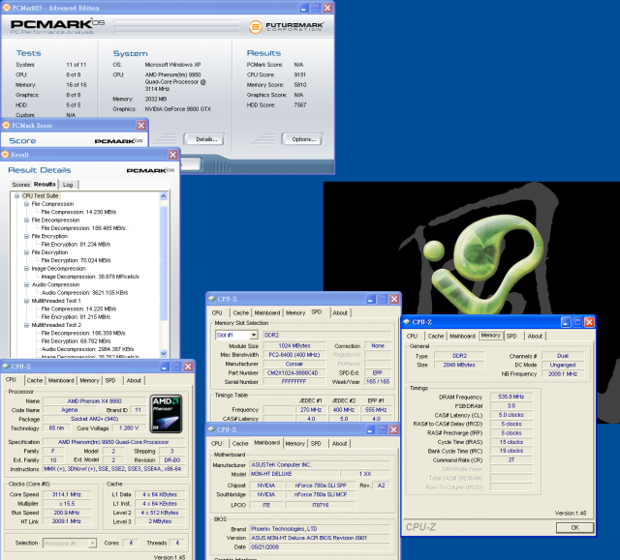This screenshot has height=560, width=620.
Task: Minimize the PCMark05 Advanced Edition window
Action: pyautogui.click(x=303, y=8)
